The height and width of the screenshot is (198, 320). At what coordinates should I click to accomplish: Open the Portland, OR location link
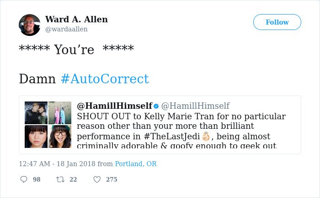(x=136, y=164)
